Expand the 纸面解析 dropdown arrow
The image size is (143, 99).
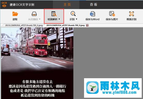pos(59,19)
